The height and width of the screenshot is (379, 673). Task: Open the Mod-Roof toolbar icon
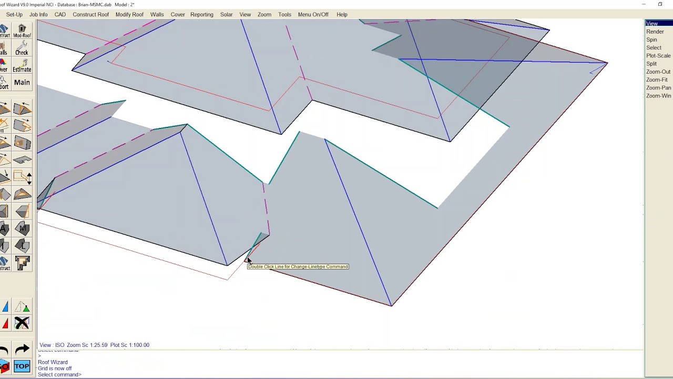[x=22, y=31]
